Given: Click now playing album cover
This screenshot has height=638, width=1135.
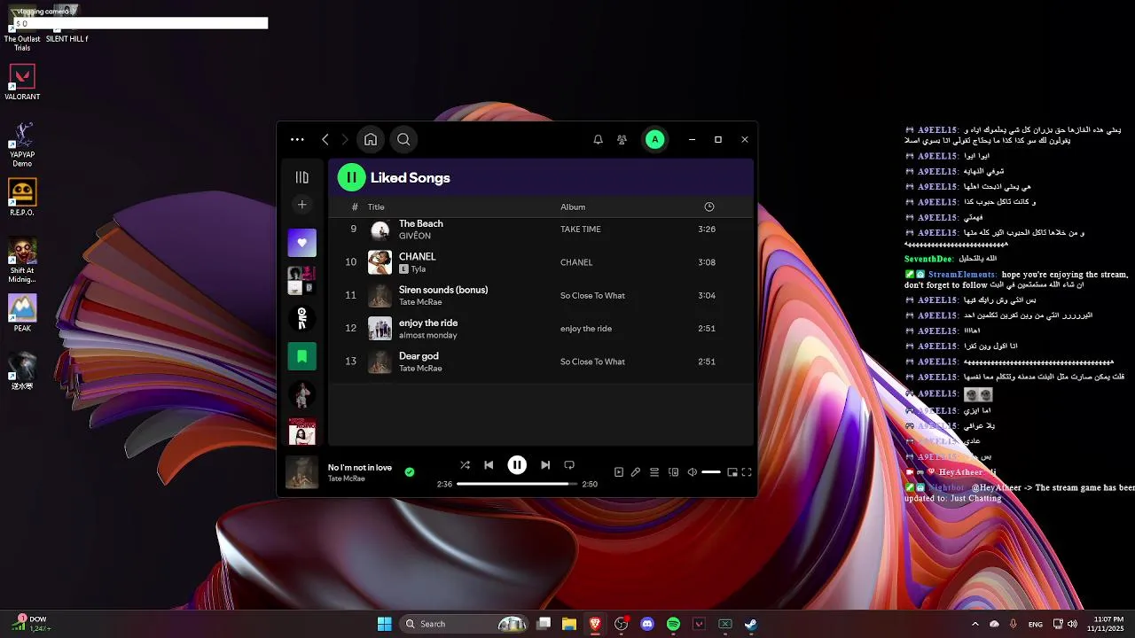Looking at the screenshot, I should coord(301,472).
